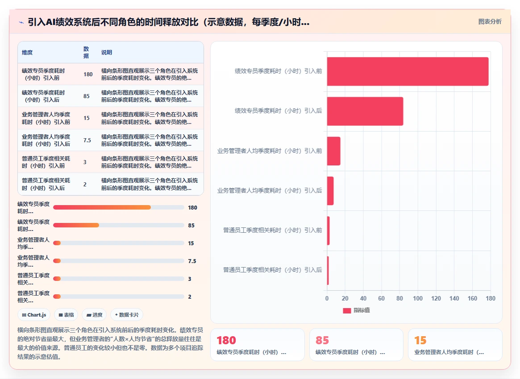Select table row 普通员工季度相关耗时 引入后
The image size is (520, 379).
[x=110, y=184]
